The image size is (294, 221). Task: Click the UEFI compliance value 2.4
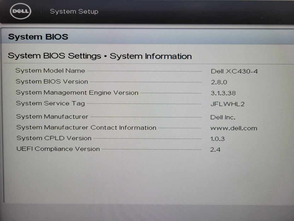(215, 150)
